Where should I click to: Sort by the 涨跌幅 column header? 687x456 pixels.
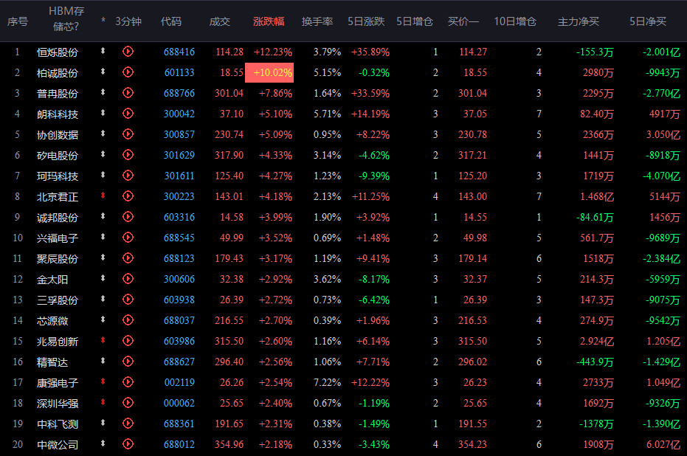click(269, 21)
